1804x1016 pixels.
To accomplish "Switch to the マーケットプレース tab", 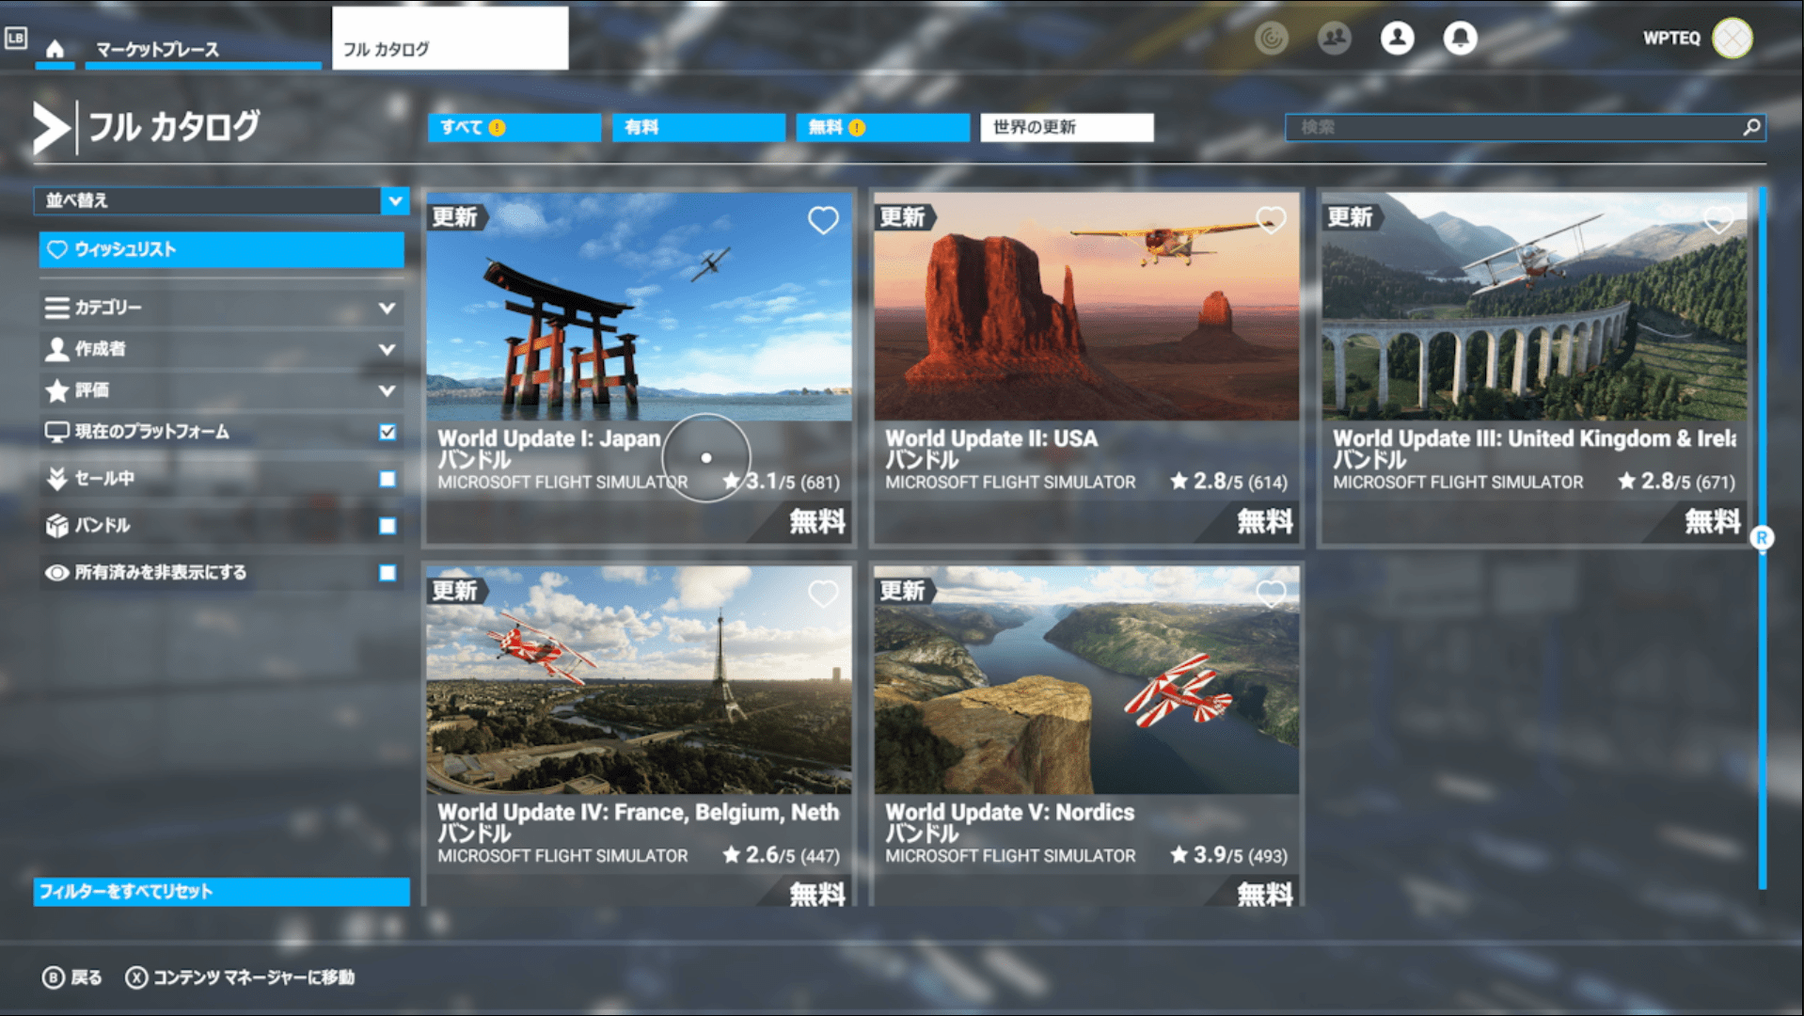I will [x=203, y=49].
